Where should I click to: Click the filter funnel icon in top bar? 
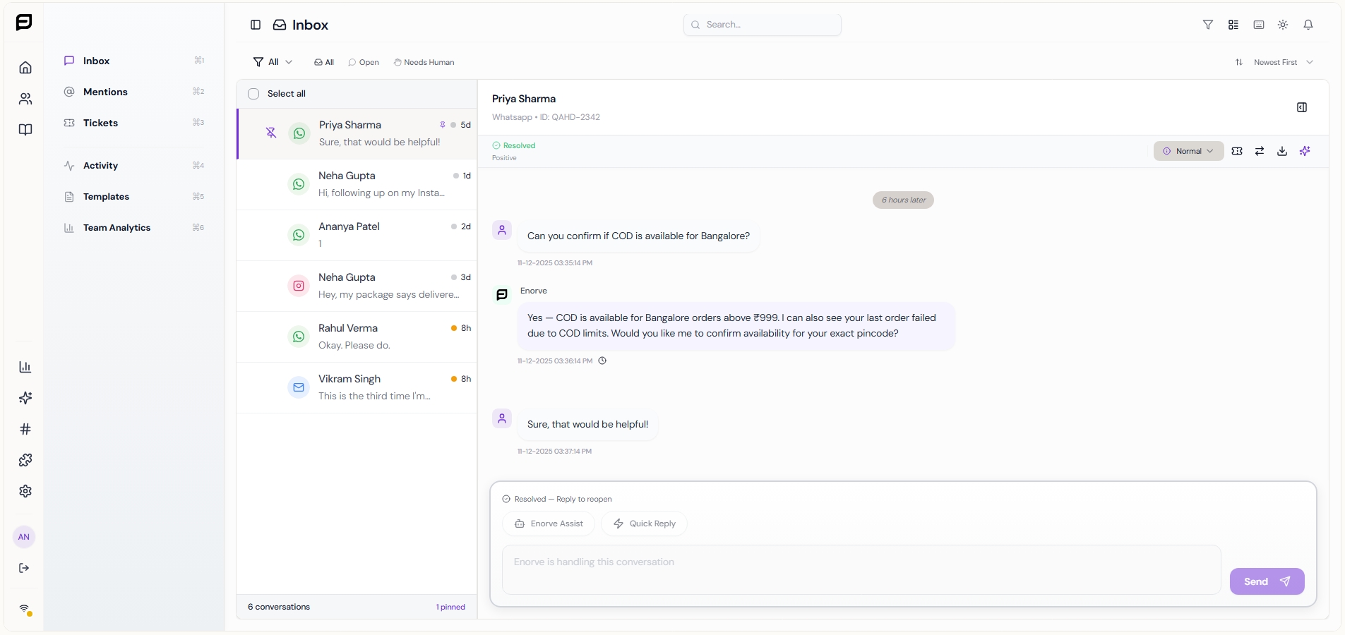pos(1208,24)
